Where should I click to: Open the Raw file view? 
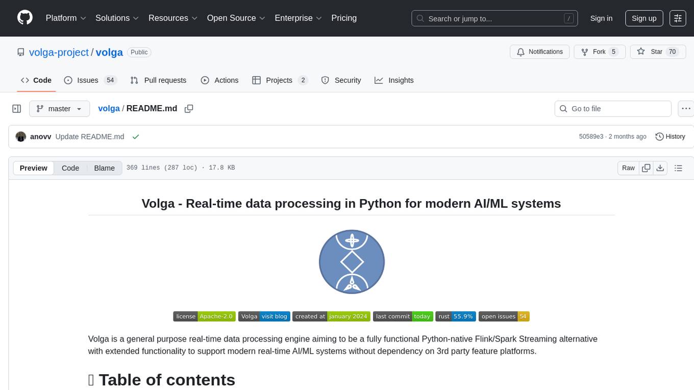pos(628,168)
